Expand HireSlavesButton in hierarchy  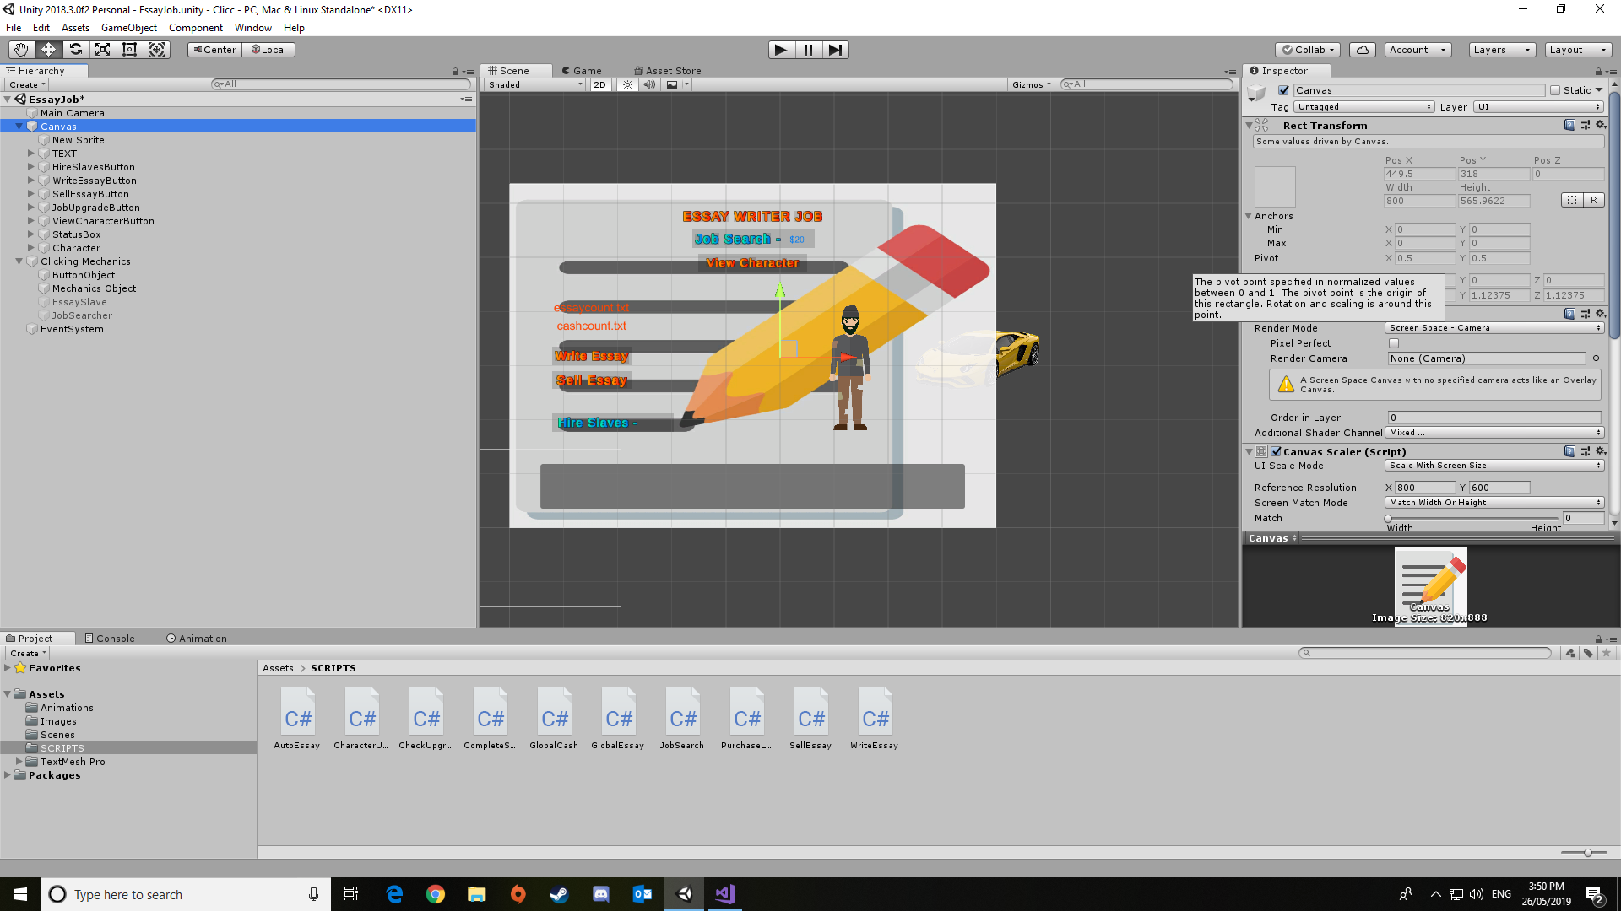(x=31, y=167)
